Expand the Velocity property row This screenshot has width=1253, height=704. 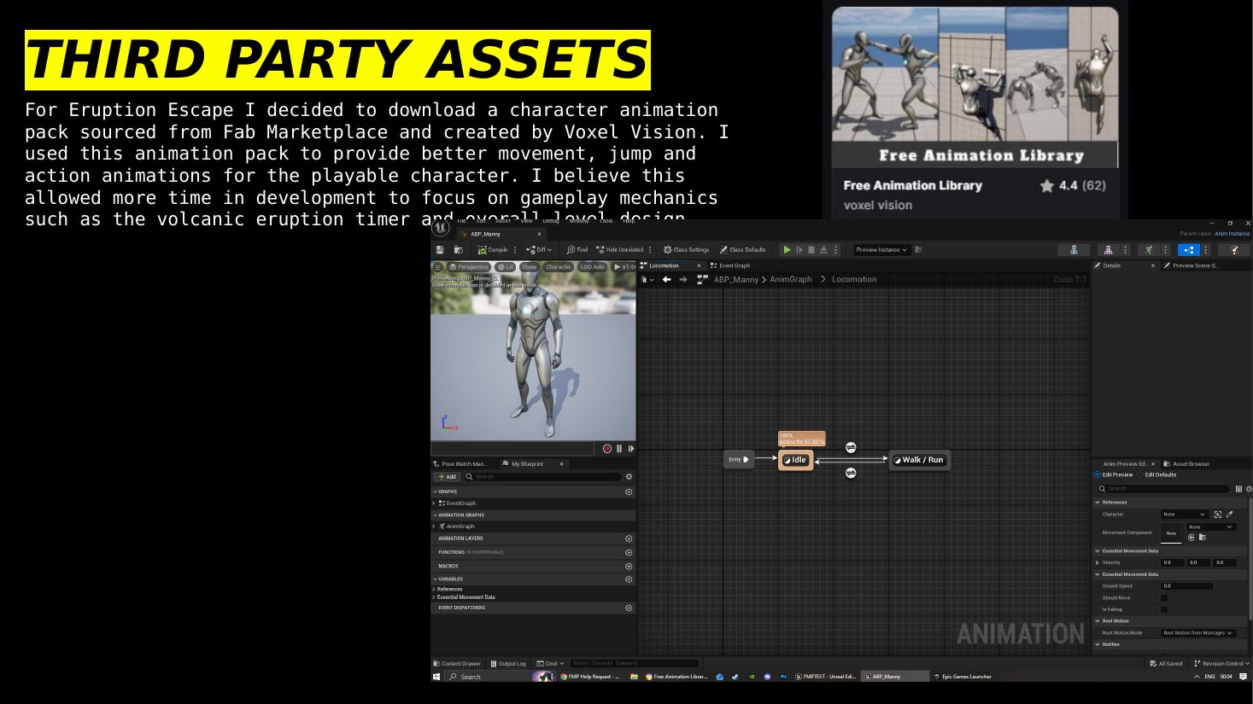1098,562
